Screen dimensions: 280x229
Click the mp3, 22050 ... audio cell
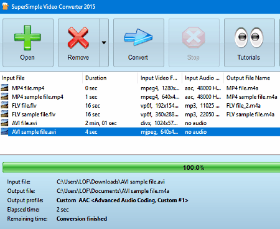click(x=202, y=115)
